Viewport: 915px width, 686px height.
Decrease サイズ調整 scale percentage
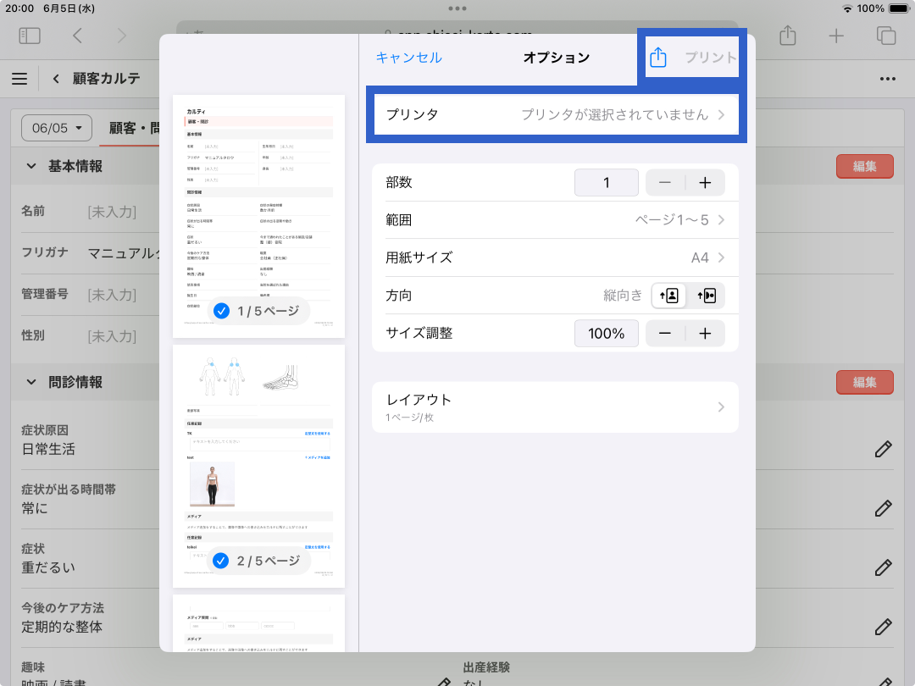point(665,334)
